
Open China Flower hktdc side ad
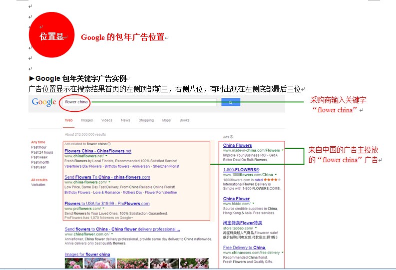[236, 199]
